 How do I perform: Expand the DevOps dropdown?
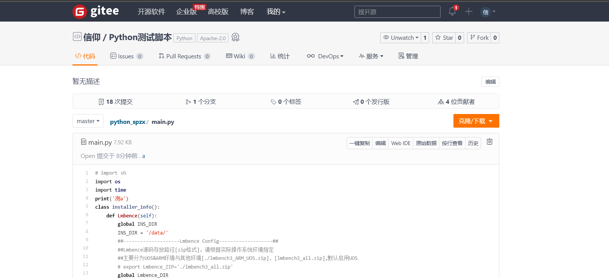tap(325, 56)
